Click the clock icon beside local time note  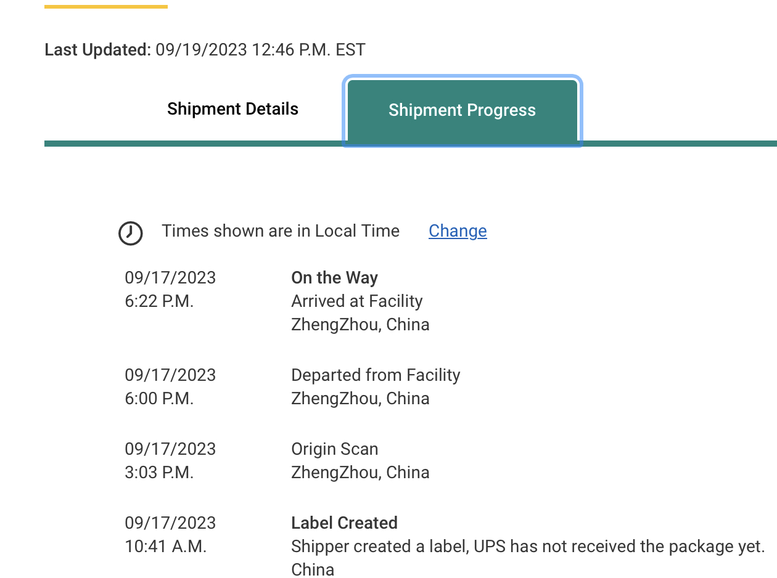click(x=131, y=234)
